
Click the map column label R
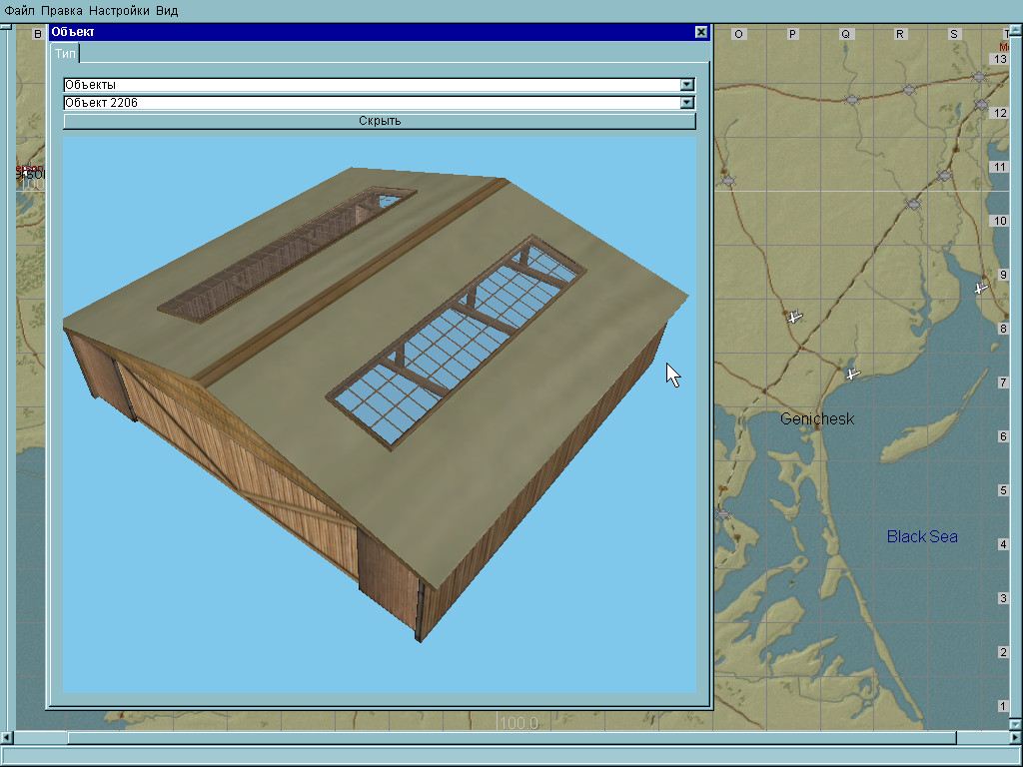click(x=900, y=34)
